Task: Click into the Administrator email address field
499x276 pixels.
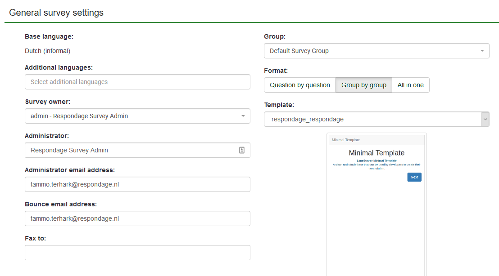Action: coord(137,184)
